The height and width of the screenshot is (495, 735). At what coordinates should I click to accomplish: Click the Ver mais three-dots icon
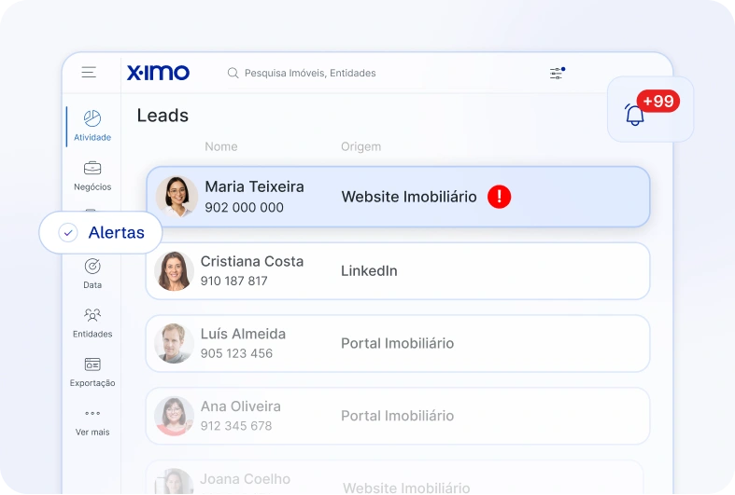(92, 413)
